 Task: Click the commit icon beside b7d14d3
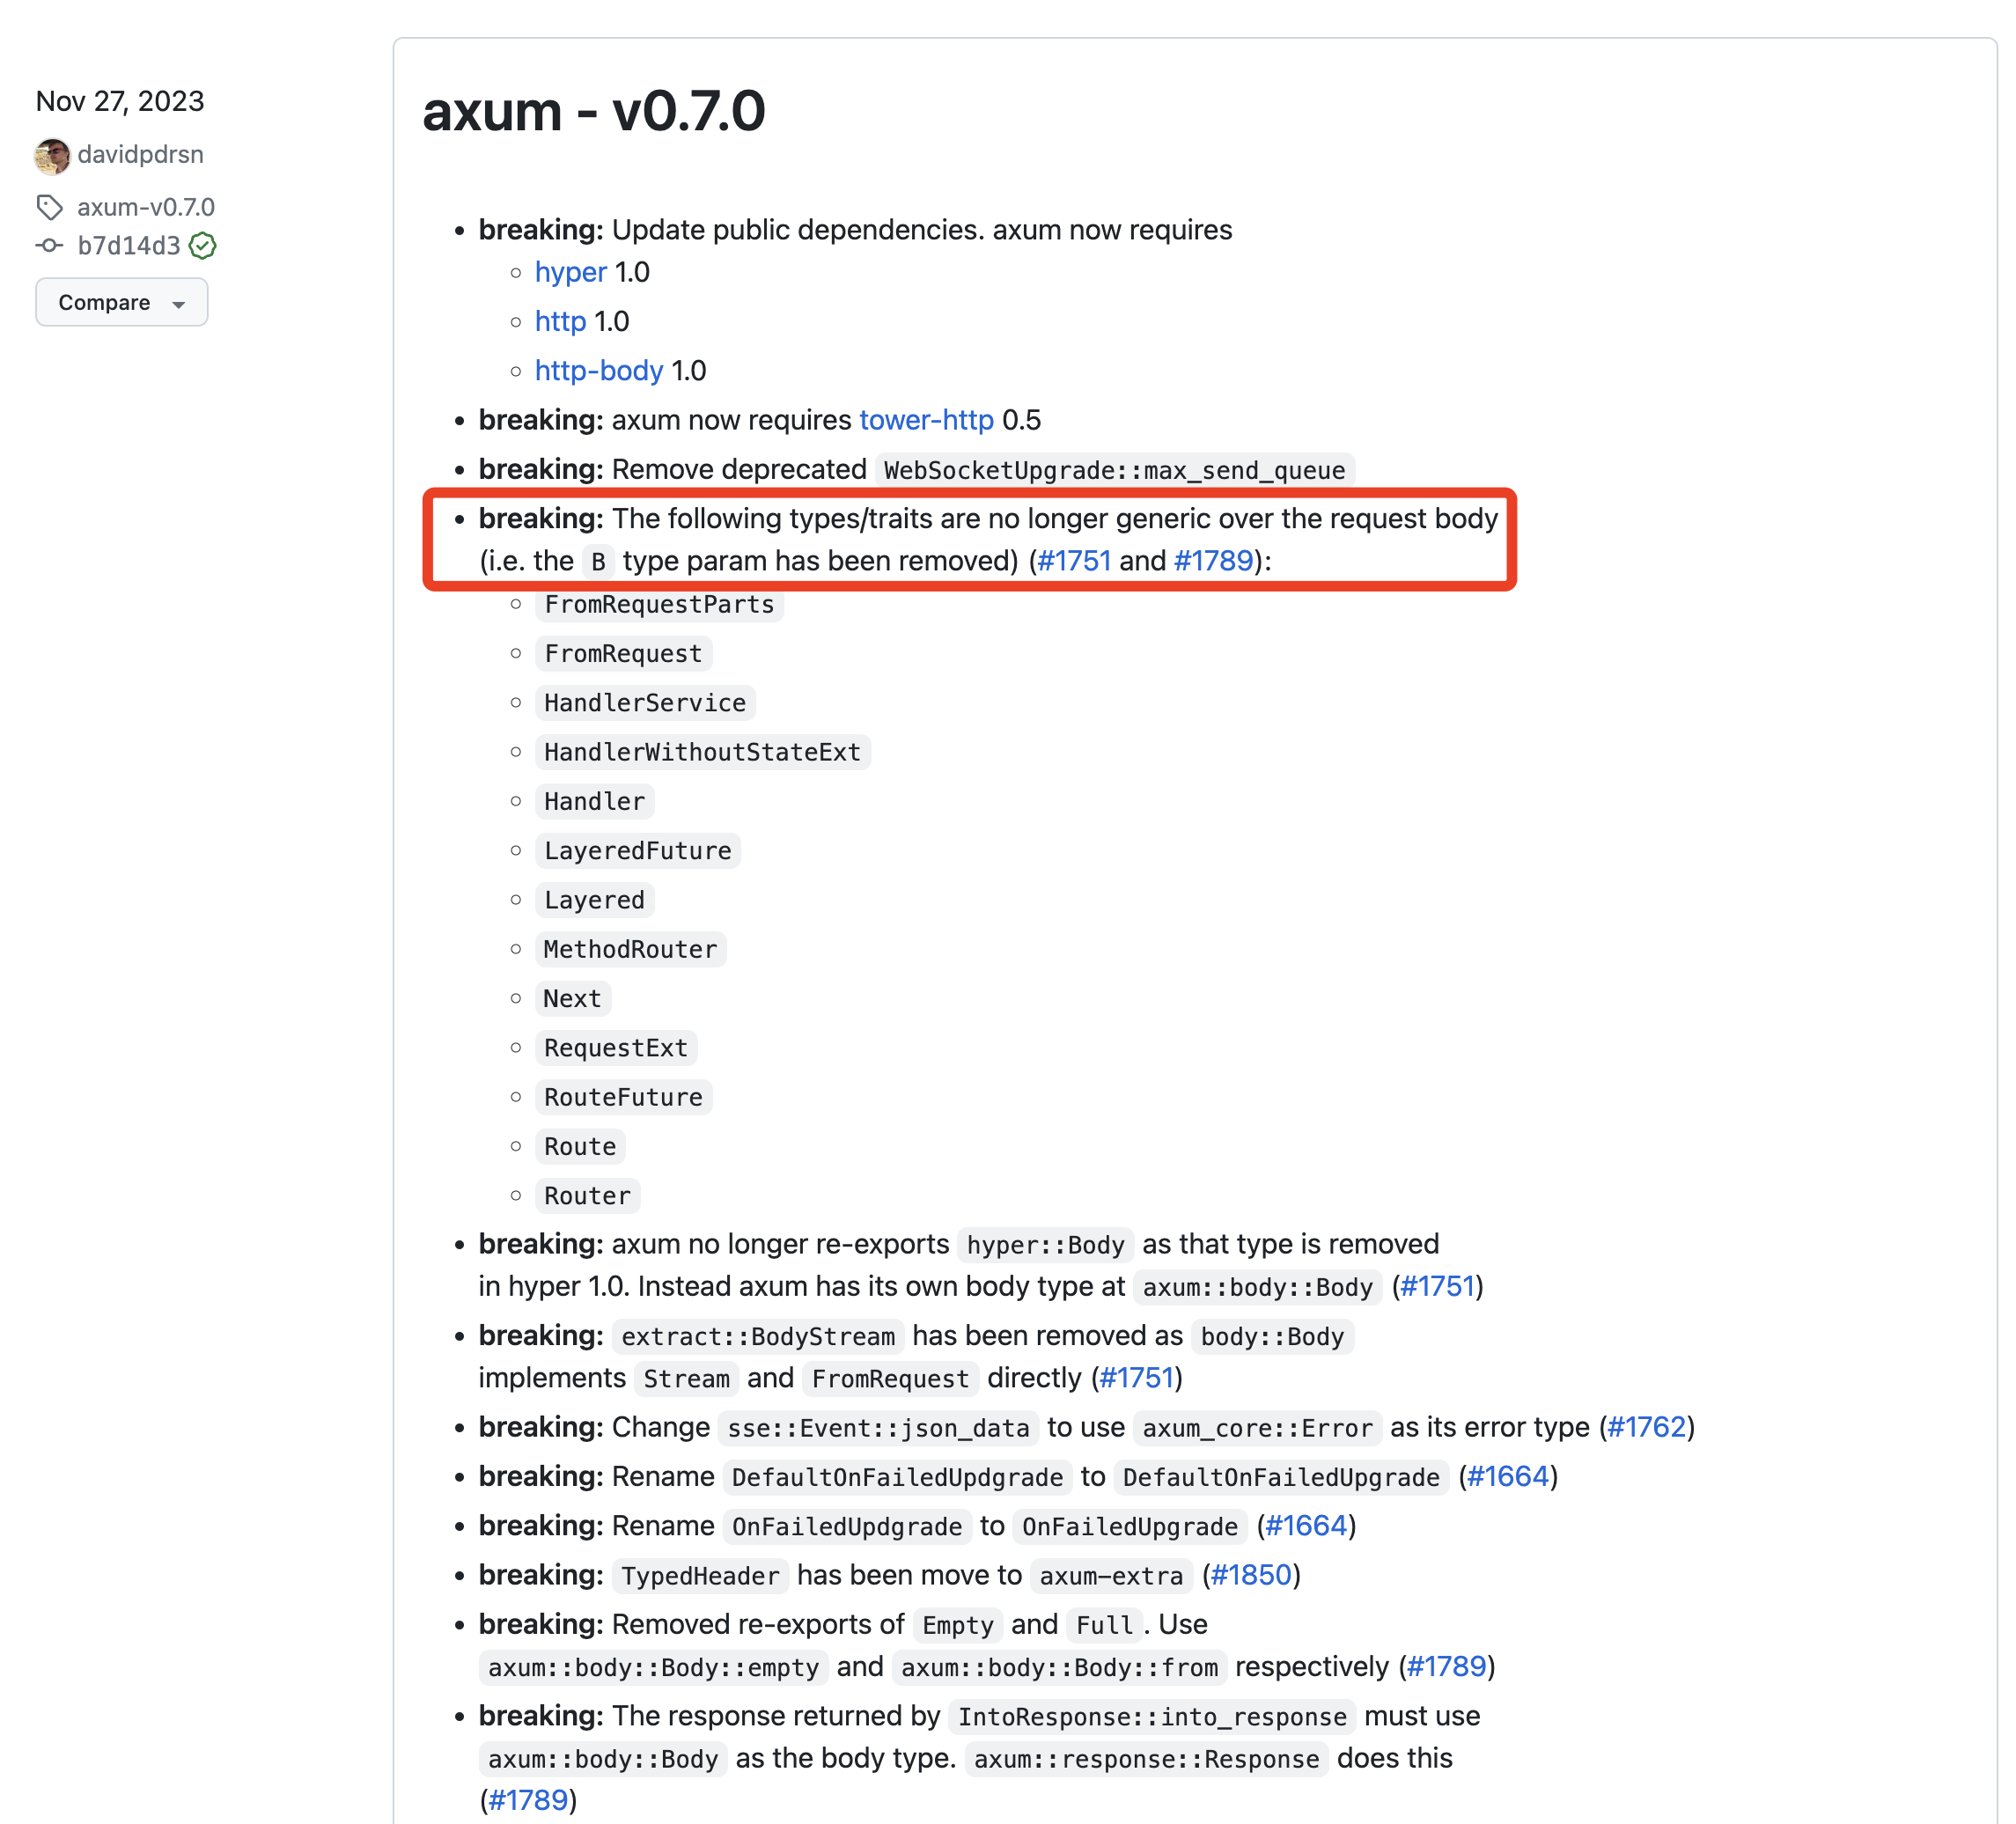pyautogui.click(x=49, y=245)
